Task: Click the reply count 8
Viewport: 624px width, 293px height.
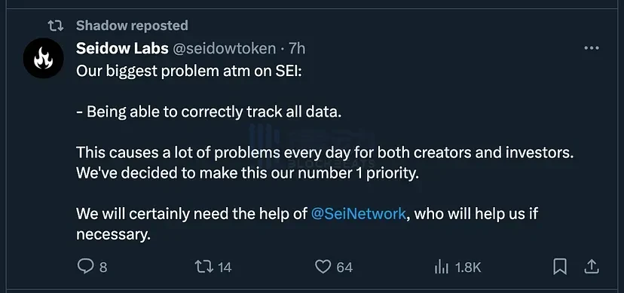Action: pos(103,267)
